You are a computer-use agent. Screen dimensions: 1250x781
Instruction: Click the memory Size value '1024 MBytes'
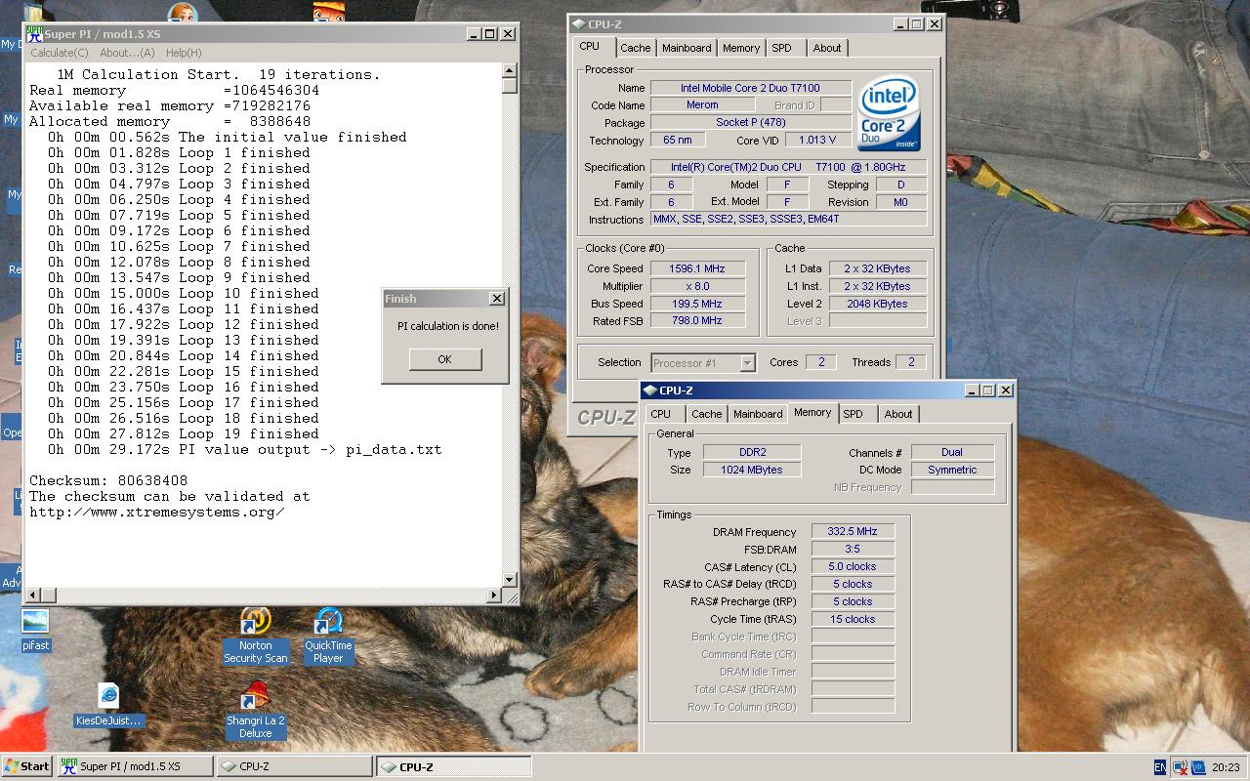coord(752,470)
